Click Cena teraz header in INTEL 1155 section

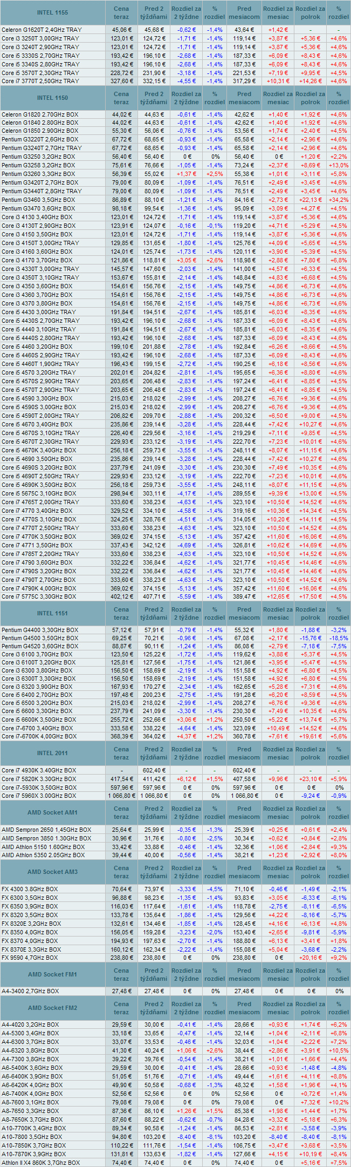pos(121,12)
